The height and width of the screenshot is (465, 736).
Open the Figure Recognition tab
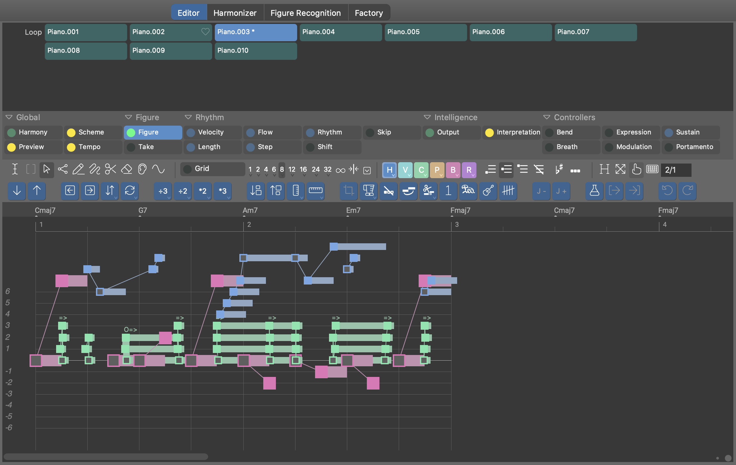(305, 13)
